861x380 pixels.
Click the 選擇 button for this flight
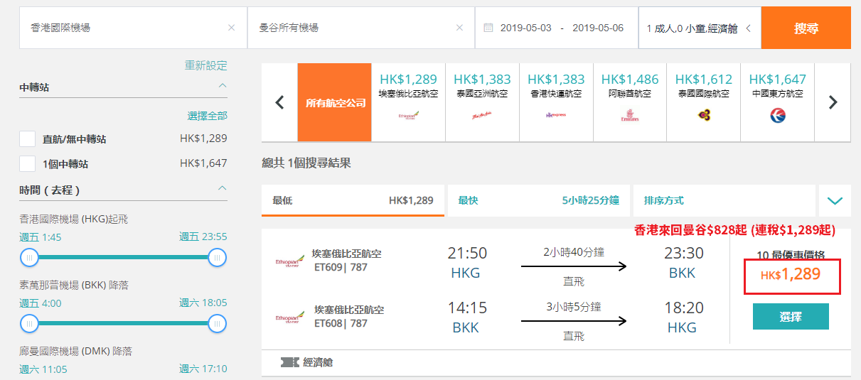click(x=791, y=317)
